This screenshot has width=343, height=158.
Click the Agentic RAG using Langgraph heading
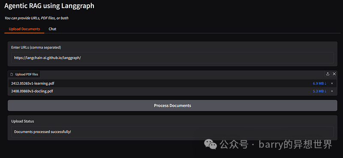coord(49,6)
